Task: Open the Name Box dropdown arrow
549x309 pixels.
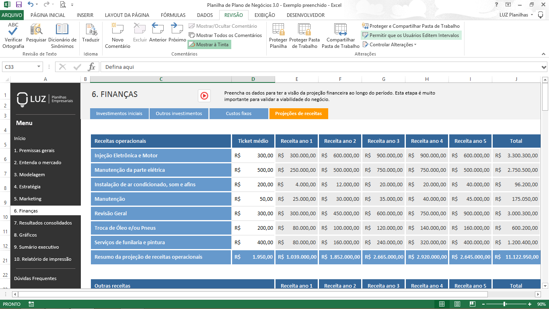Action: (39, 67)
